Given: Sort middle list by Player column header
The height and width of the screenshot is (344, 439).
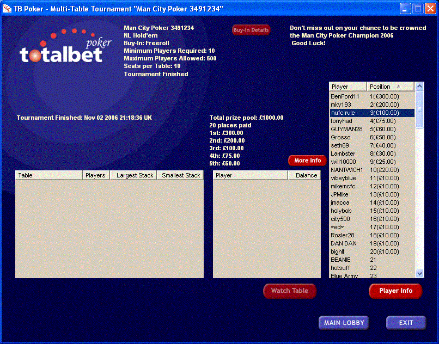Looking at the screenshot, I should pyautogui.click(x=251, y=175).
